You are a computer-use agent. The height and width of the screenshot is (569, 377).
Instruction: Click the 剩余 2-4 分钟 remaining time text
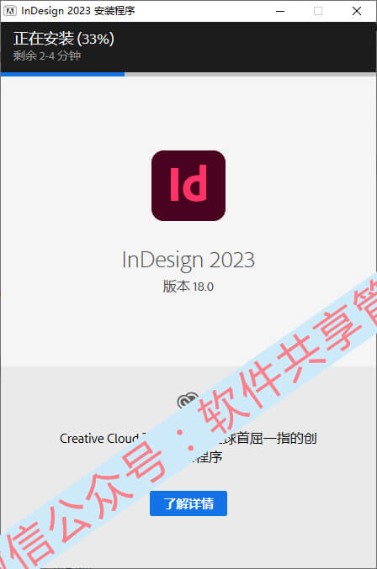click(47, 55)
